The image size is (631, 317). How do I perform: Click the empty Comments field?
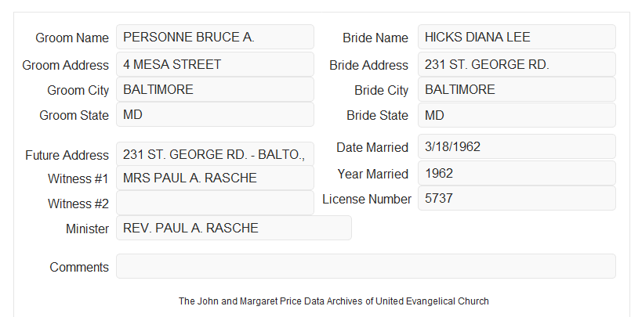pos(366,266)
